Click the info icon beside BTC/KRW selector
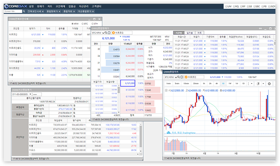 coord(110,32)
